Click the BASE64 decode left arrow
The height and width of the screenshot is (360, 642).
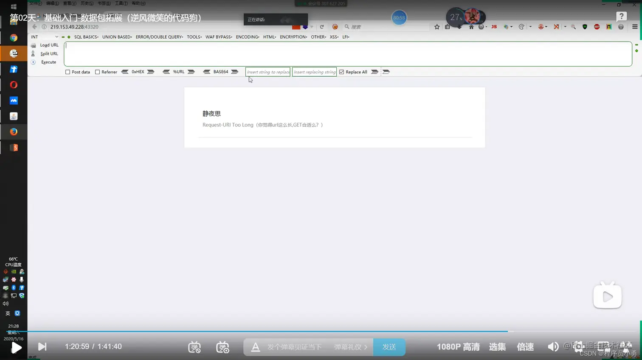[207, 72]
